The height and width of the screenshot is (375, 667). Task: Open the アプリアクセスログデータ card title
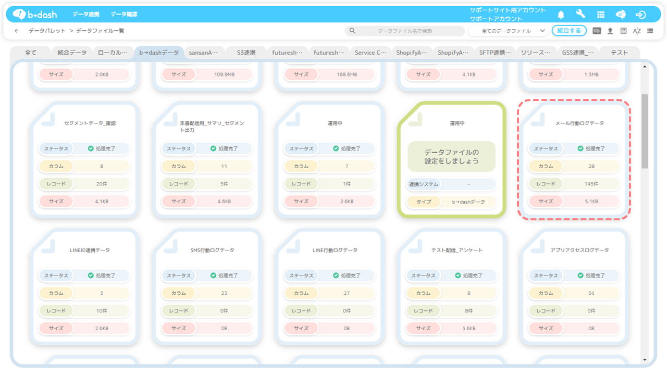pos(579,251)
